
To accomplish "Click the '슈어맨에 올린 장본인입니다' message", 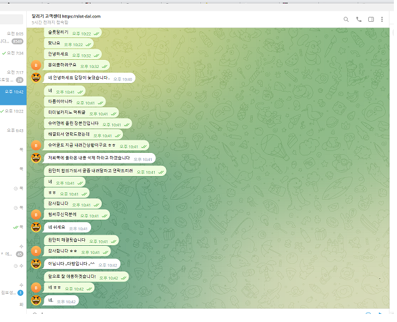I will point(88,124).
